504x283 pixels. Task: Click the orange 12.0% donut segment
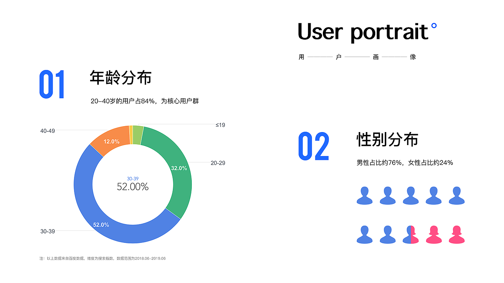[x=112, y=141]
